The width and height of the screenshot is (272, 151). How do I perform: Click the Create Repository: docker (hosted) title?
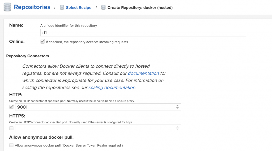tap(140, 8)
